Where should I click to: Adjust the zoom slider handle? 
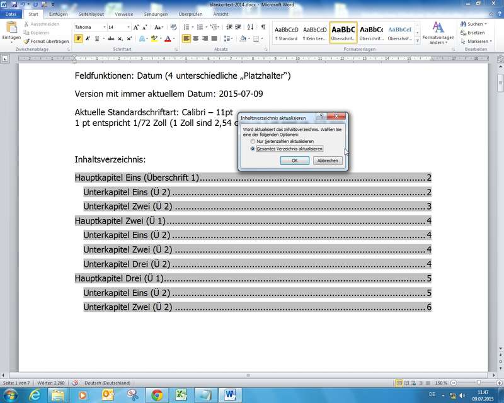(x=479, y=383)
